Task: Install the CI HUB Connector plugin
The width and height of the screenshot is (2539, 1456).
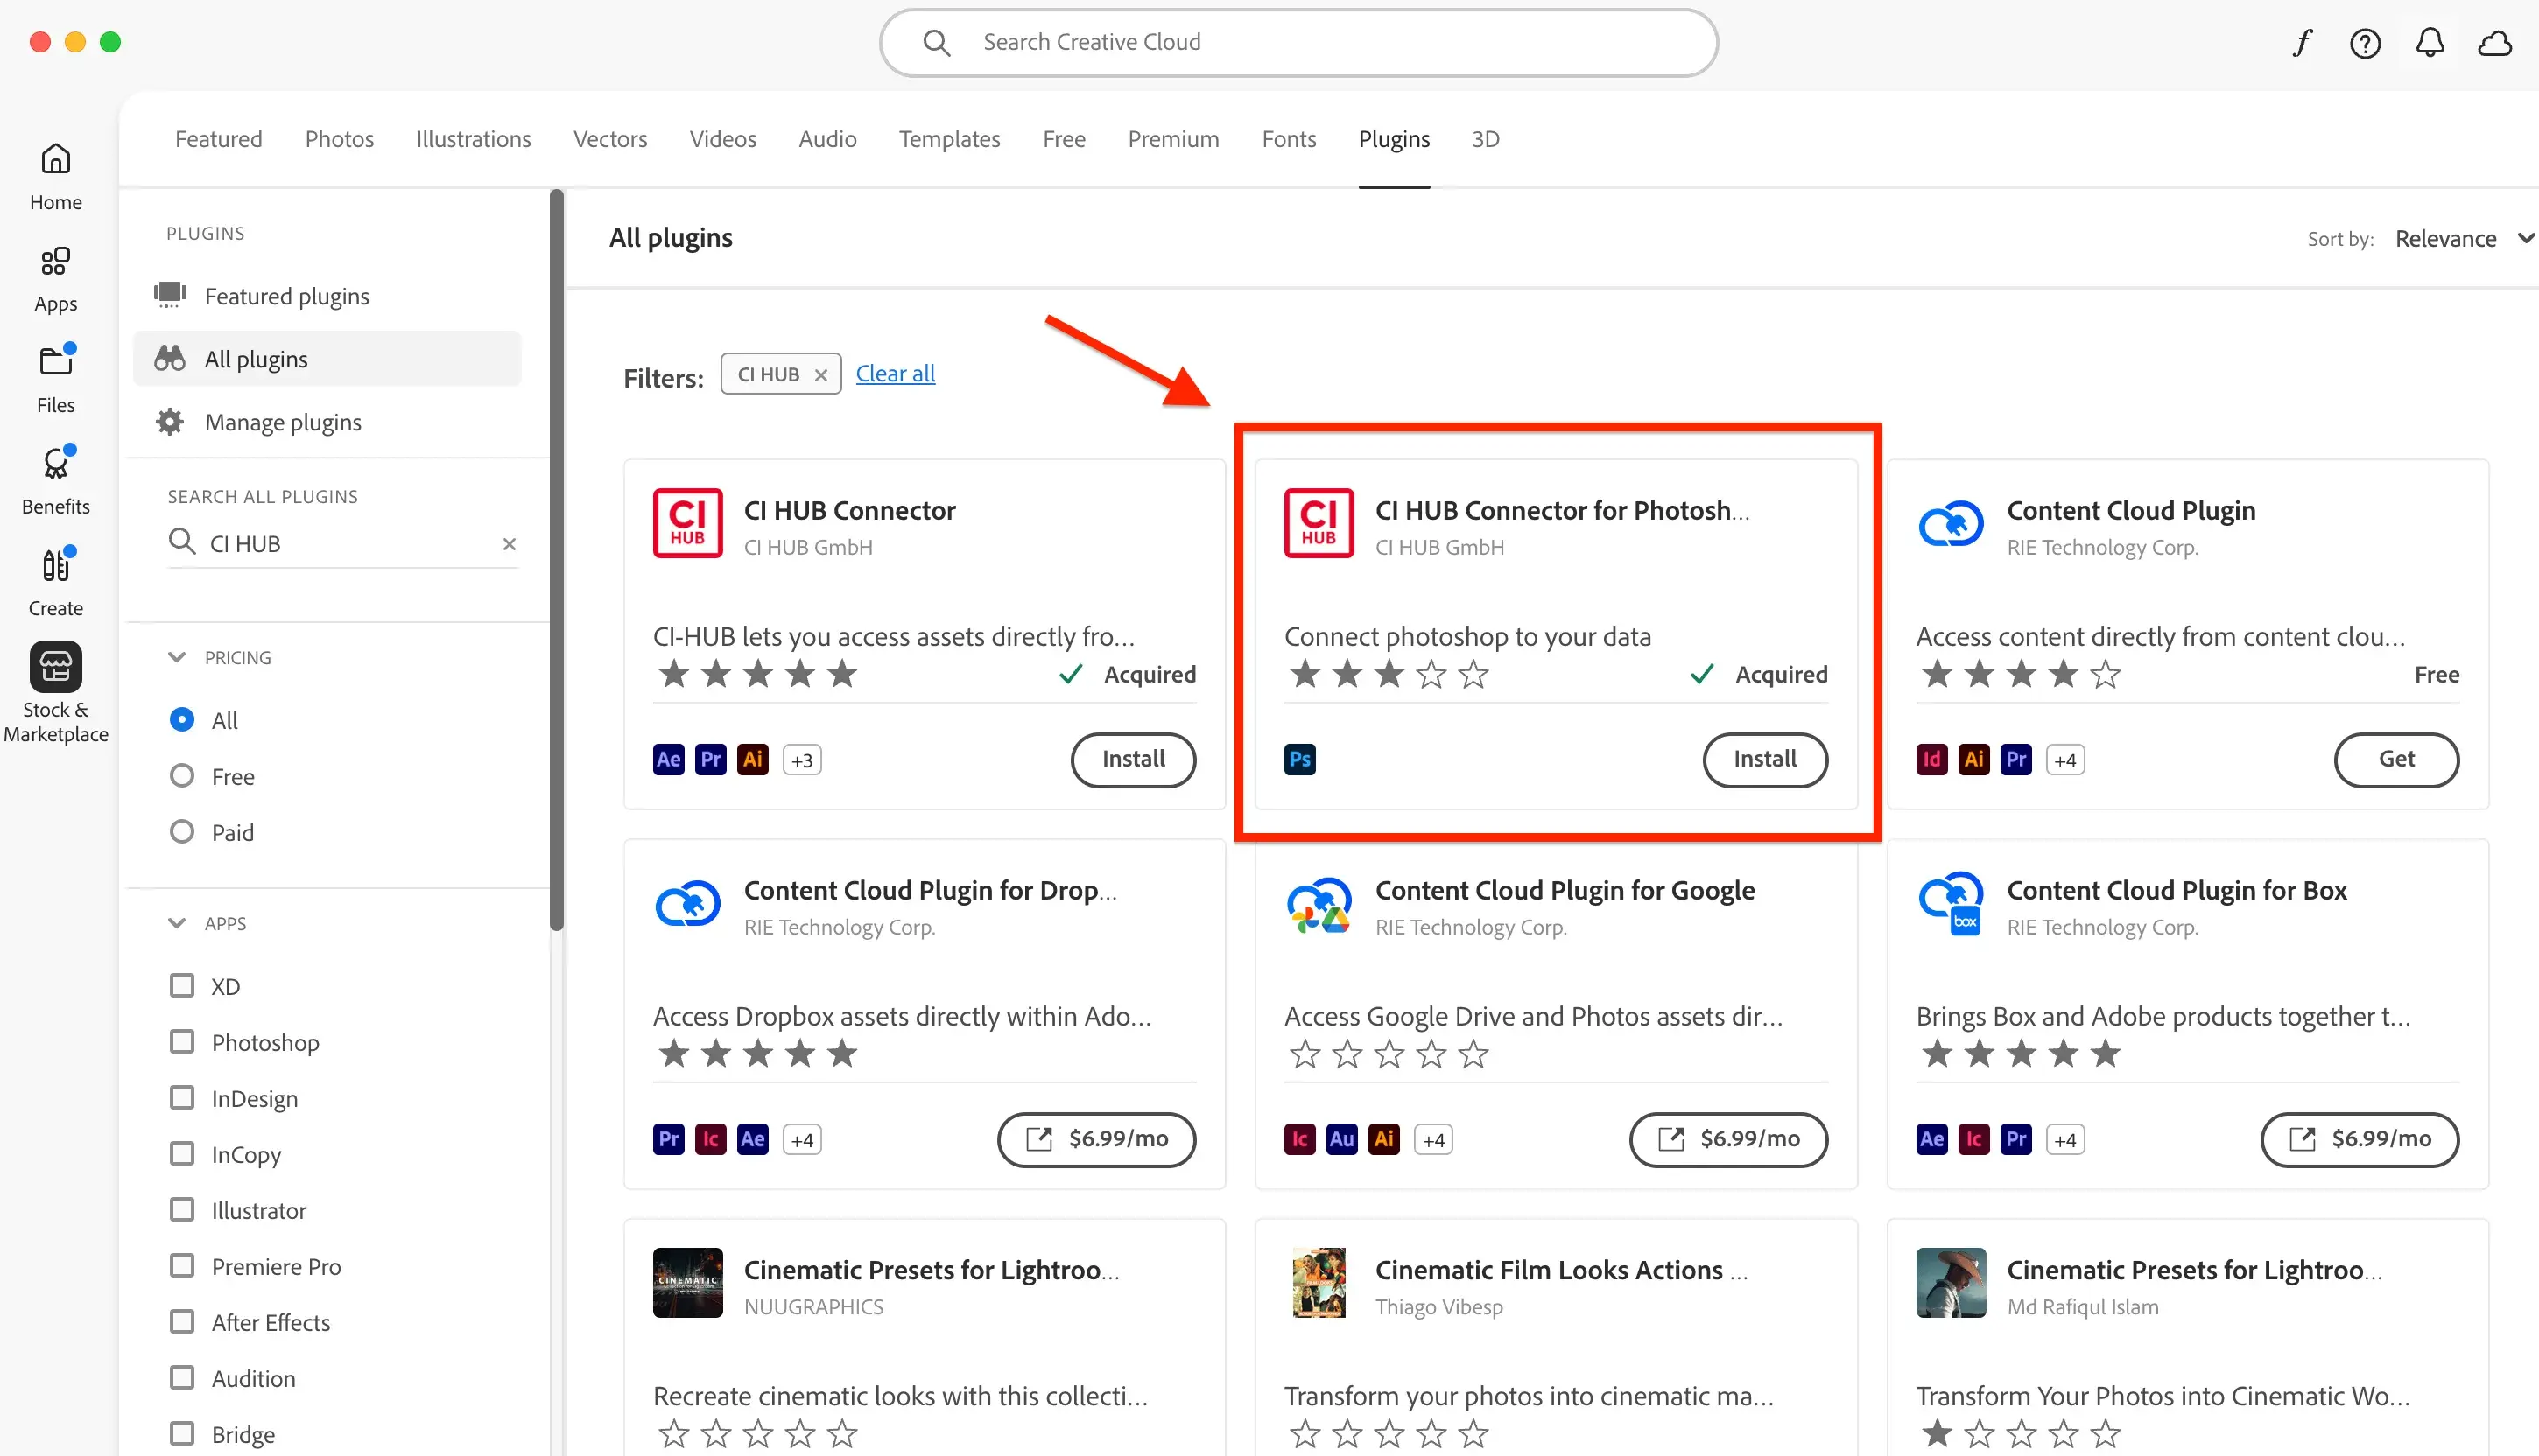Action: (x=1134, y=759)
